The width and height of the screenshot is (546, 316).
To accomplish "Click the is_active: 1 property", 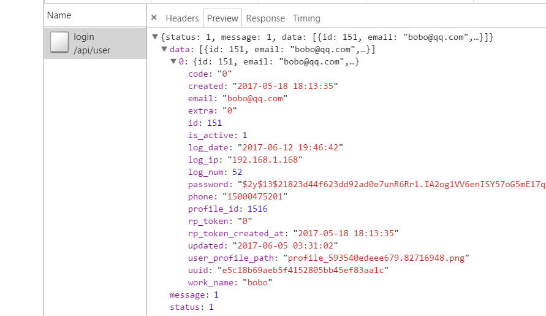I will coord(218,135).
